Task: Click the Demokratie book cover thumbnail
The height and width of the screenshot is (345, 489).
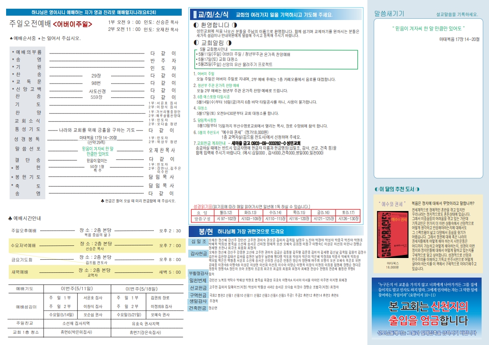Action: coord(392,234)
